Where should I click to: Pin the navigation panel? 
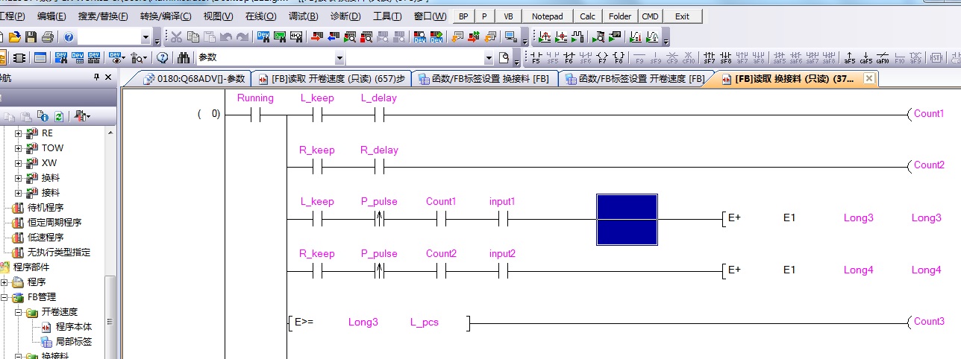[96, 77]
